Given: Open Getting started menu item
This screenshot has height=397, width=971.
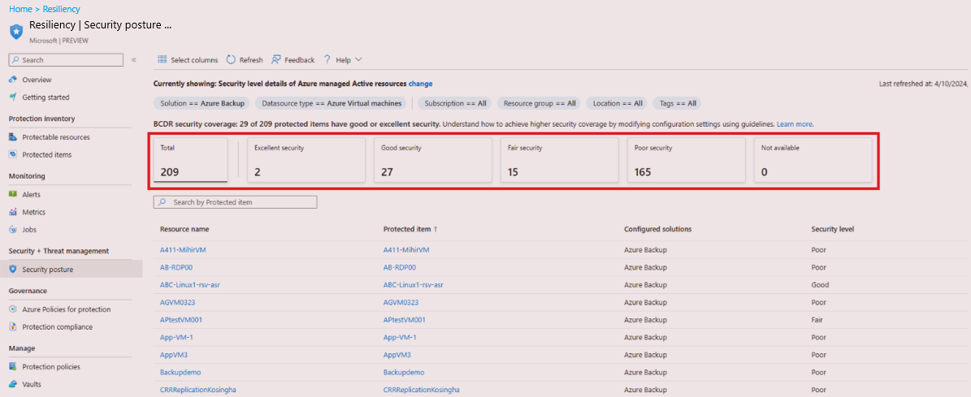Looking at the screenshot, I should pyautogui.click(x=46, y=97).
